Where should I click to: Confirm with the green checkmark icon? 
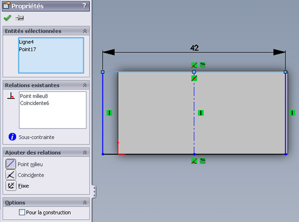pyautogui.click(x=7, y=18)
